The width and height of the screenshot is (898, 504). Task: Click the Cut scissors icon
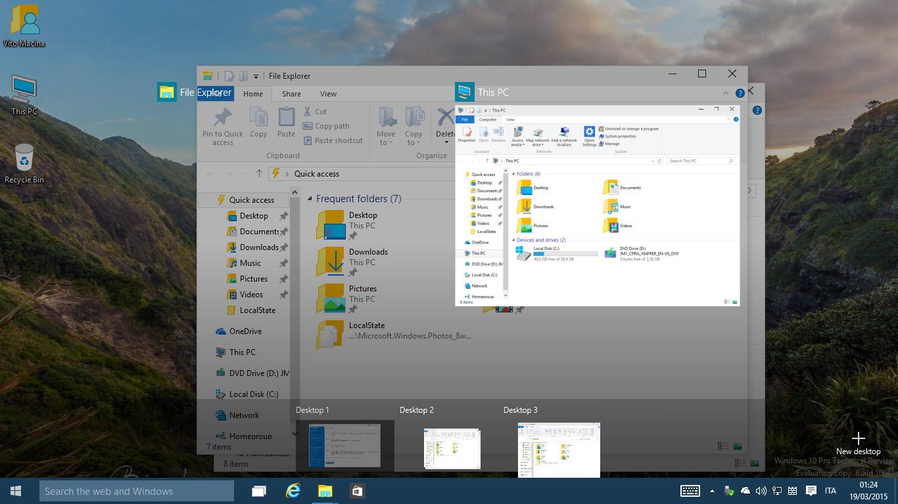click(x=308, y=112)
